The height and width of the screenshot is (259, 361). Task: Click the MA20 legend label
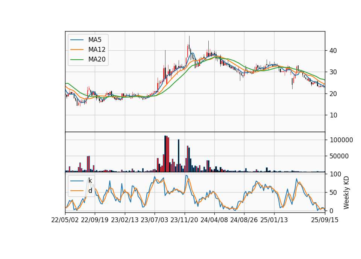click(97, 59)
